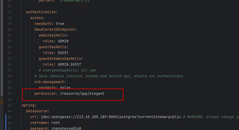Click the root username value
The height and width of the screenshot is (130, 239).
coord(56,123)
